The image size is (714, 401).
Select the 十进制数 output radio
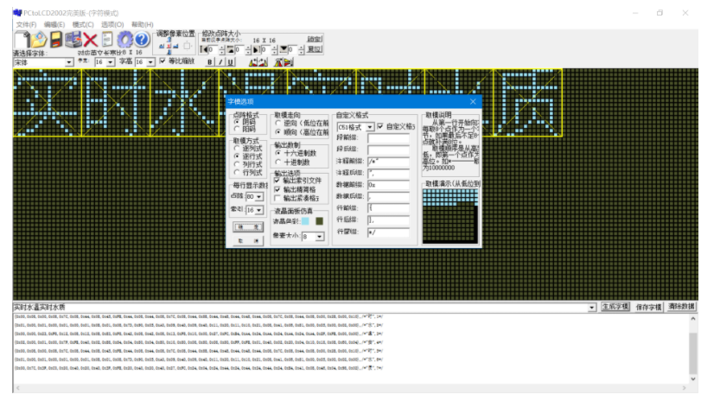278,162
